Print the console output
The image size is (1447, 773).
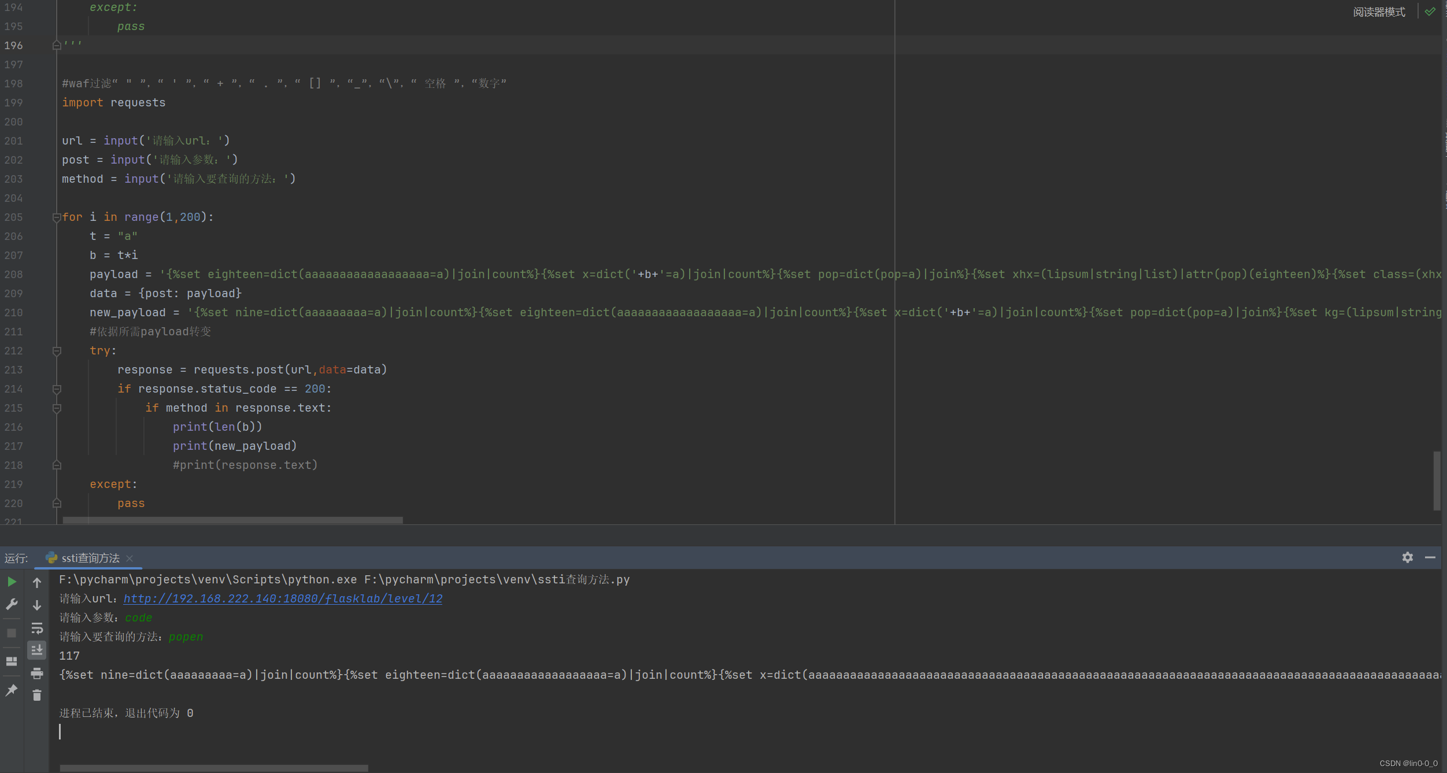click(37, 673)
